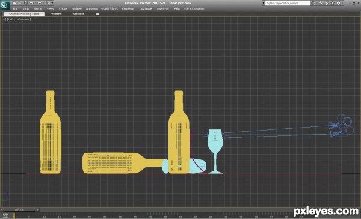361x219 pixels.
Task: Select the cyan wine glass object
Action: click(215, 152)
